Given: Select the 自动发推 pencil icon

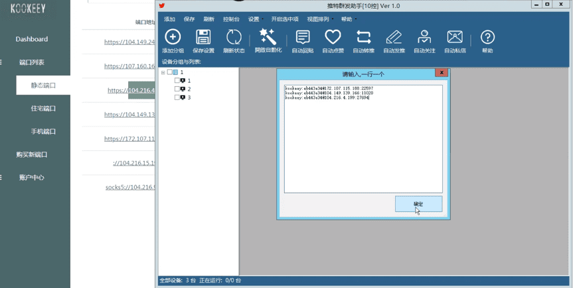Looking at the screenshot, I should pos(394,37).
